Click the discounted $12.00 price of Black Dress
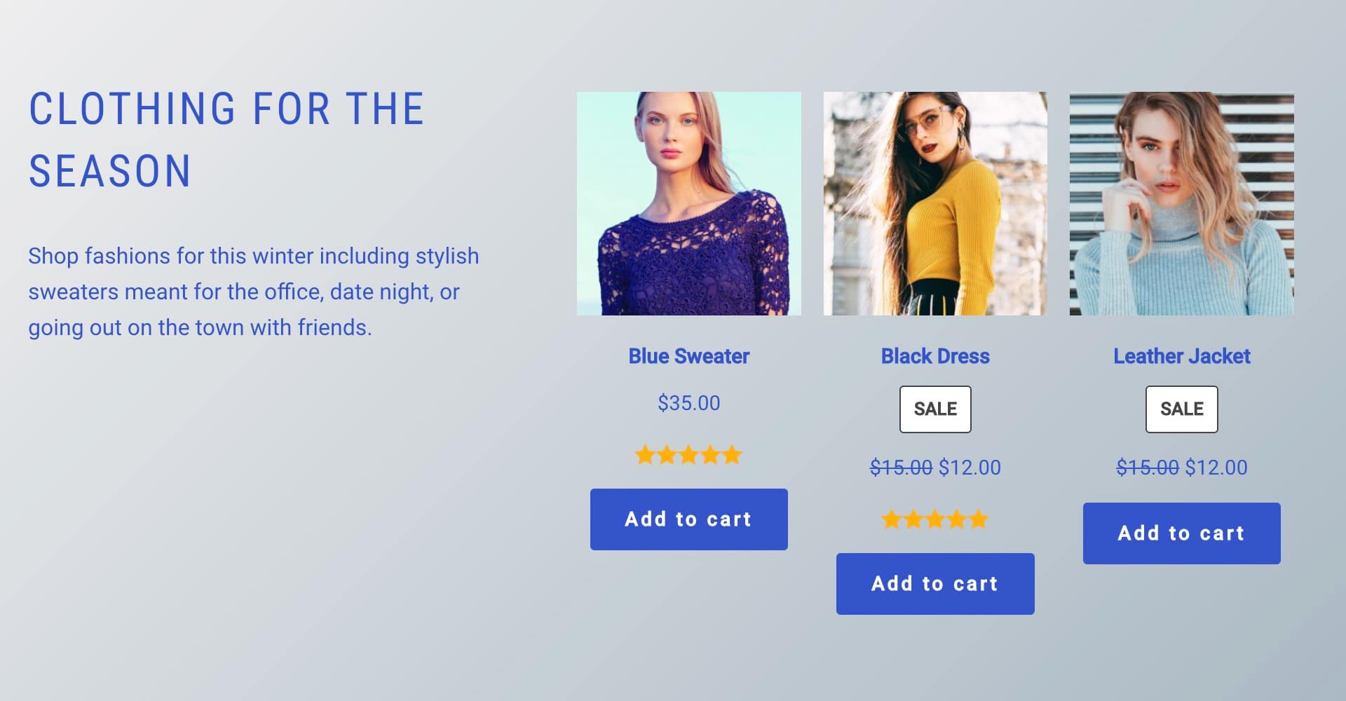 (x=971, y=467)
